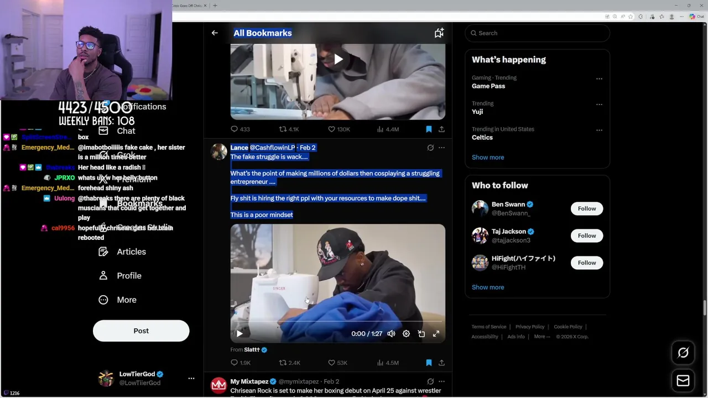Image resolution: width=708 pixels, height=398 pixels.
Task: Follow Ben Swann
Action: [587, 208]
